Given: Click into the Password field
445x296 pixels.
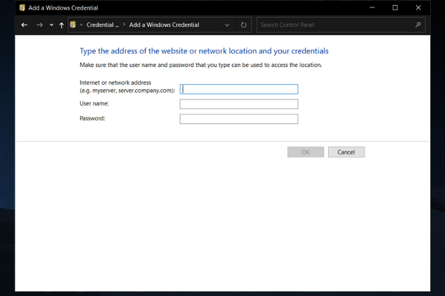Looking at the screenshot, I should click(239, 119).
